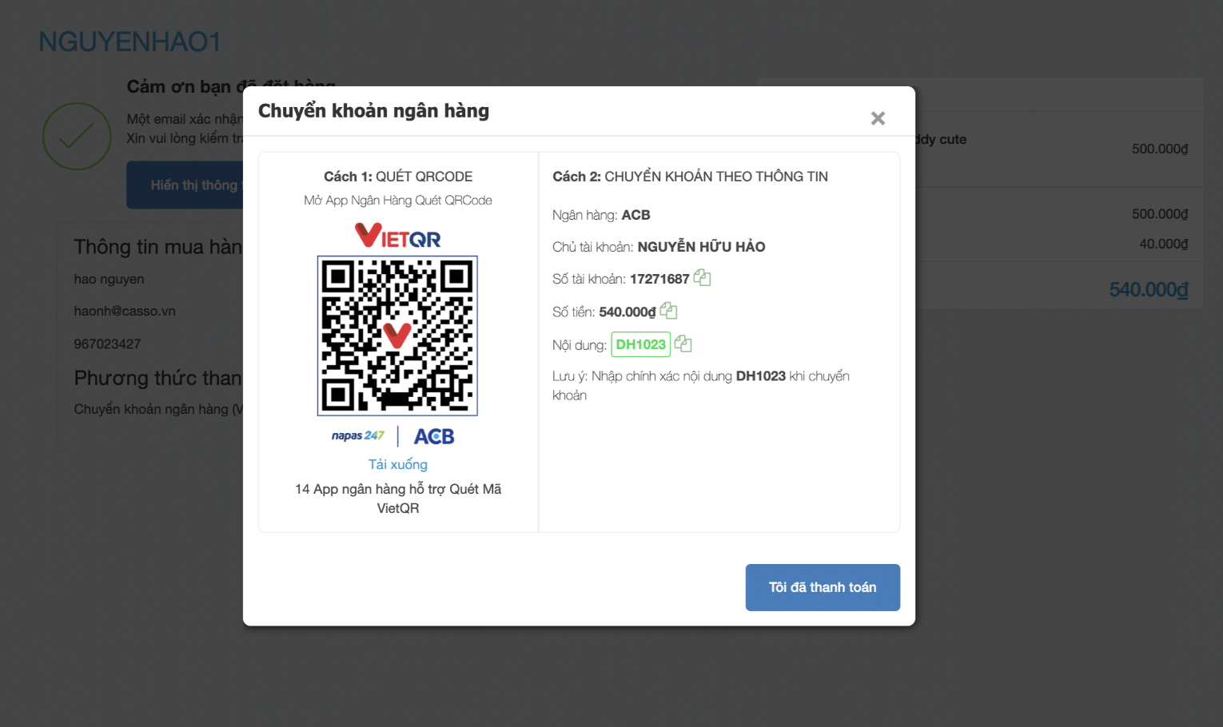Click the Cách 2 transfer info heading
This screenshot has height=727, width=1223.
pyautogui.click(x=690, y=177)
